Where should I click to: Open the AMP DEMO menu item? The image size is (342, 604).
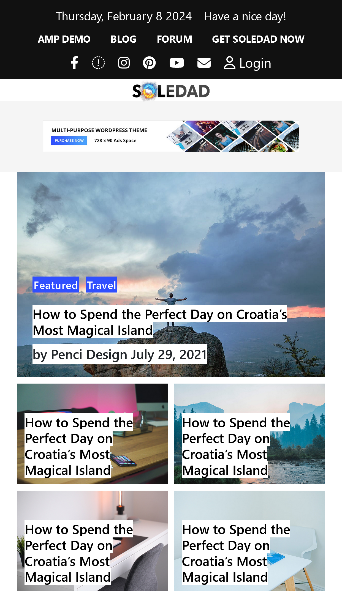[64, 39]
